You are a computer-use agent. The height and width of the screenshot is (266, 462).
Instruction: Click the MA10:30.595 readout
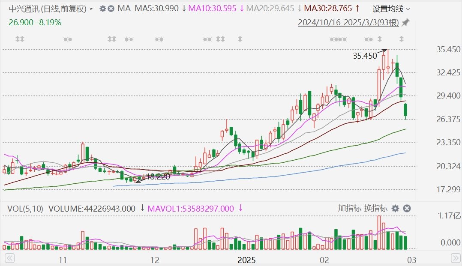212,9
